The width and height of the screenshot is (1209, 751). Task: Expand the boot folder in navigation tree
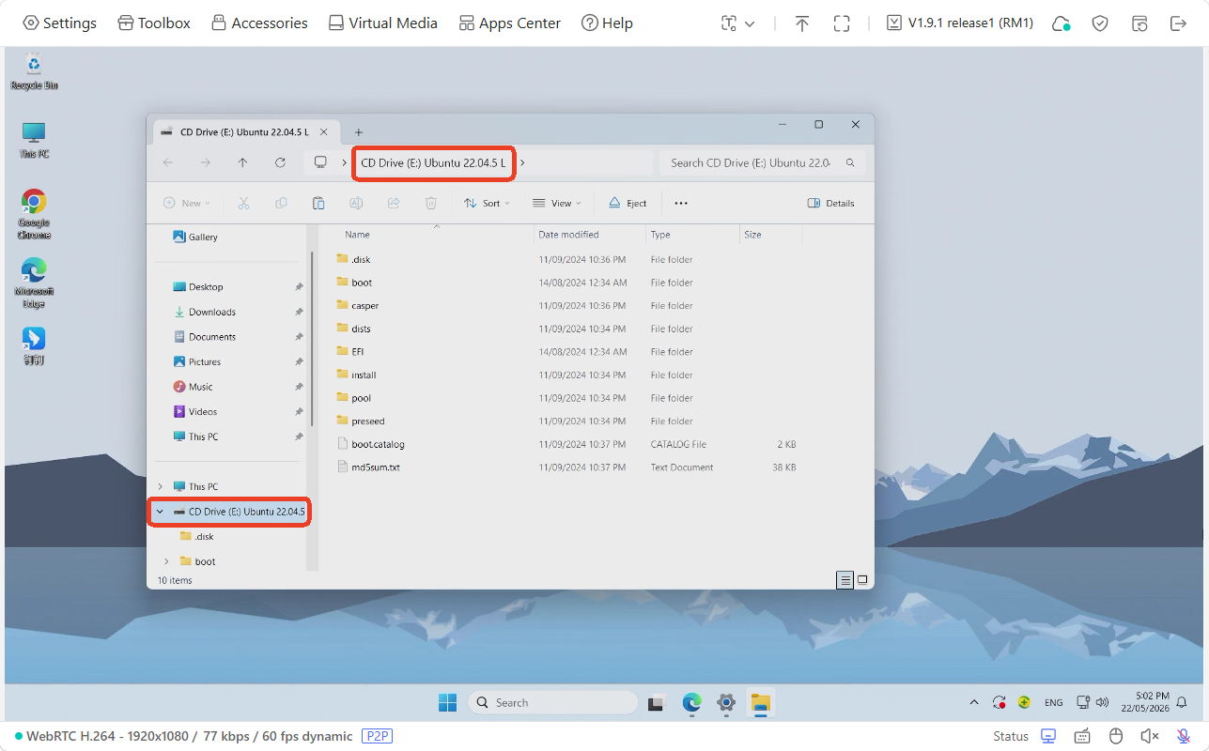point(166,561)
